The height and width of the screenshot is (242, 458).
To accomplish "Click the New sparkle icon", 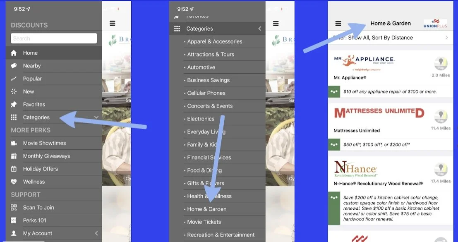I will (14, 91).
